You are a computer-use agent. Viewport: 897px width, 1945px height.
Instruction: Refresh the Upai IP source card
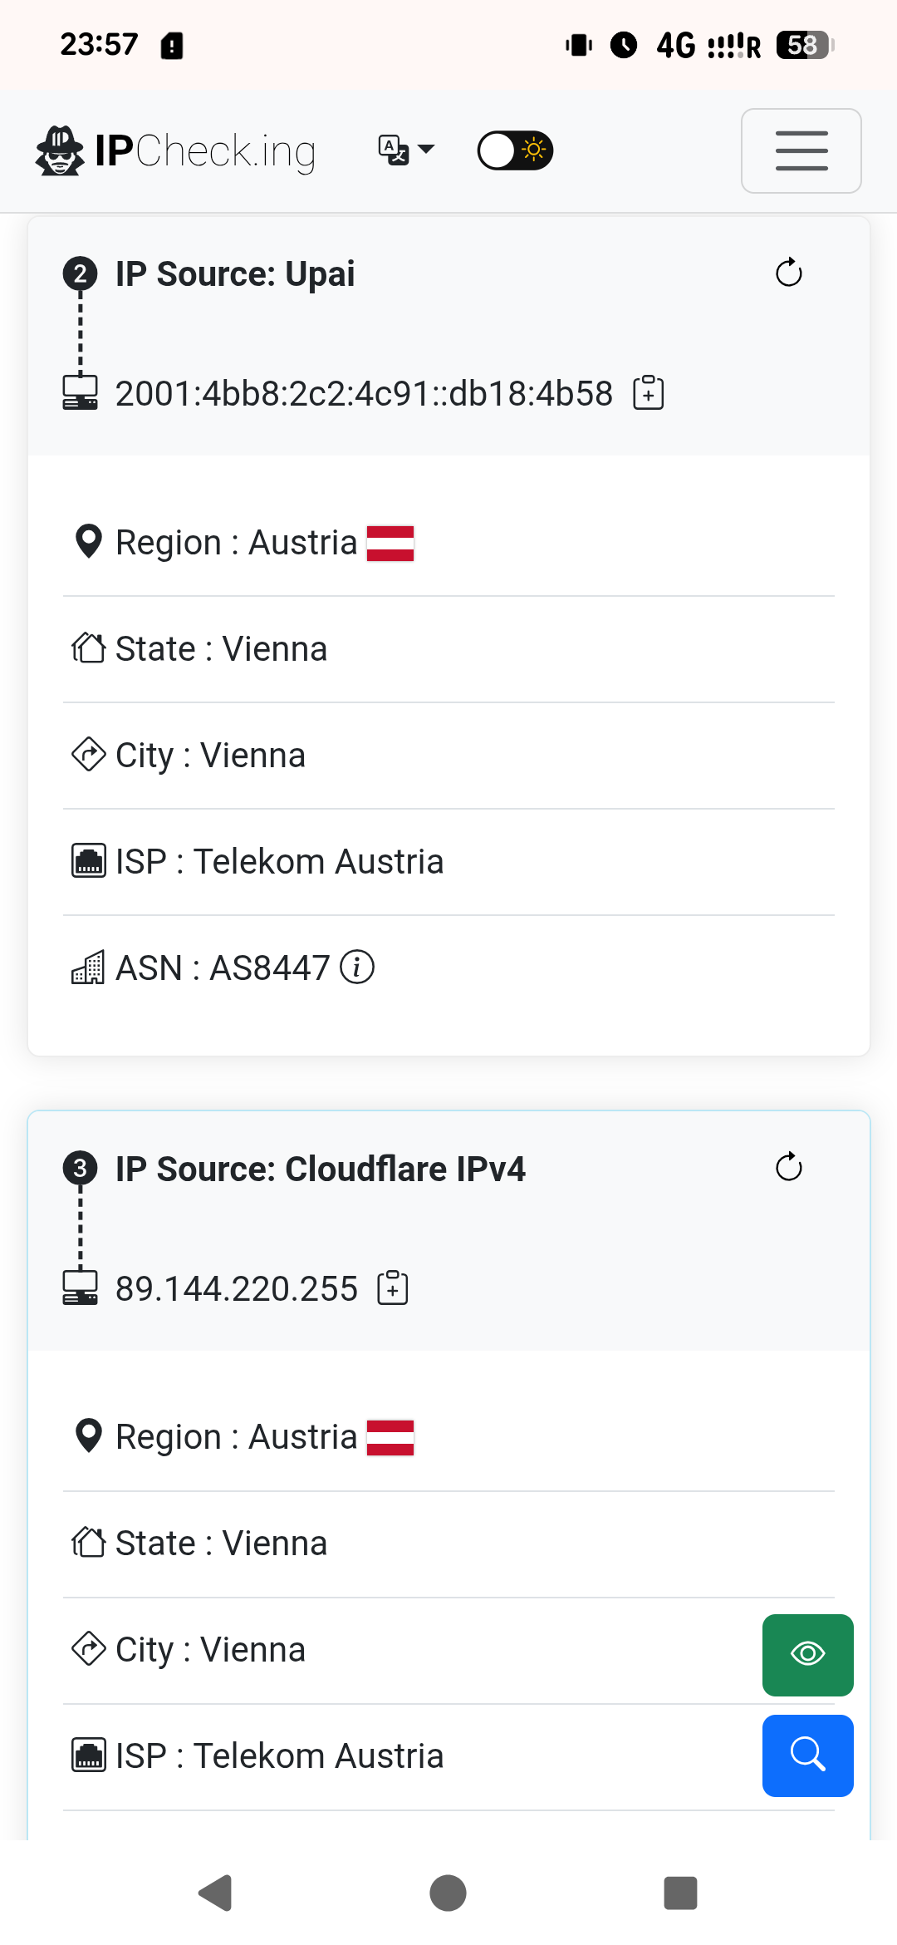pos(788,273)
